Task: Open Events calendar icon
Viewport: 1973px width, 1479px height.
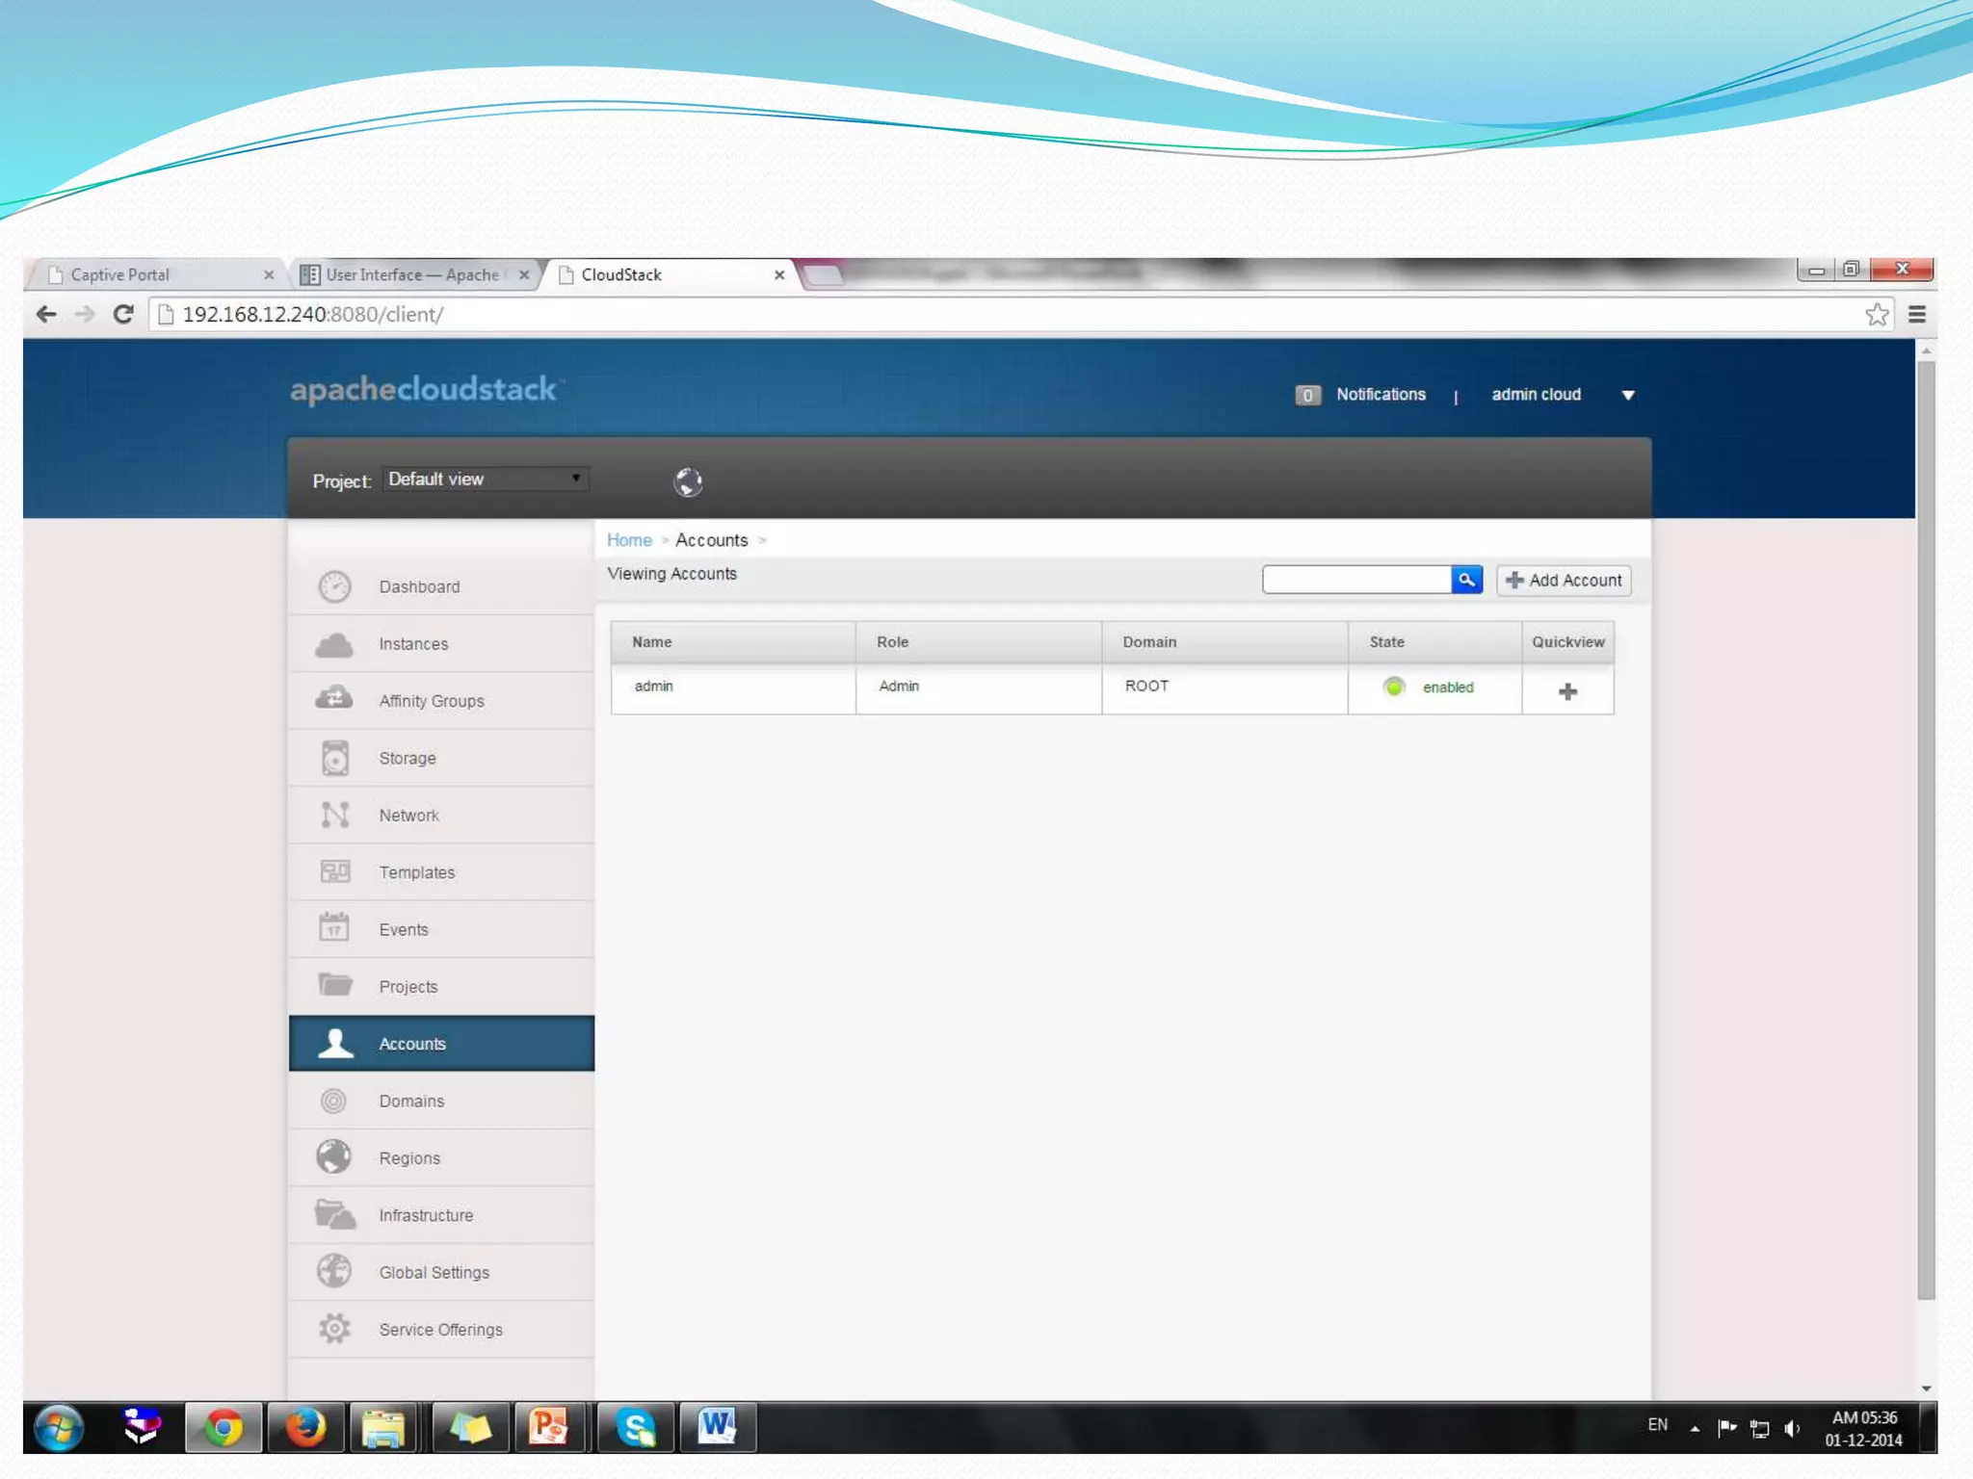Action: [x=334, y=929]
